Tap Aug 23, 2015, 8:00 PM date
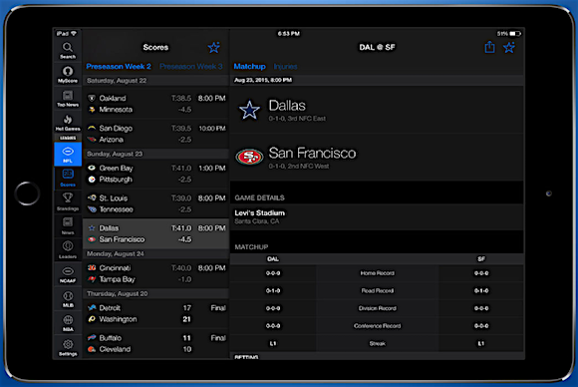The image size is (578, 387). 263,80
